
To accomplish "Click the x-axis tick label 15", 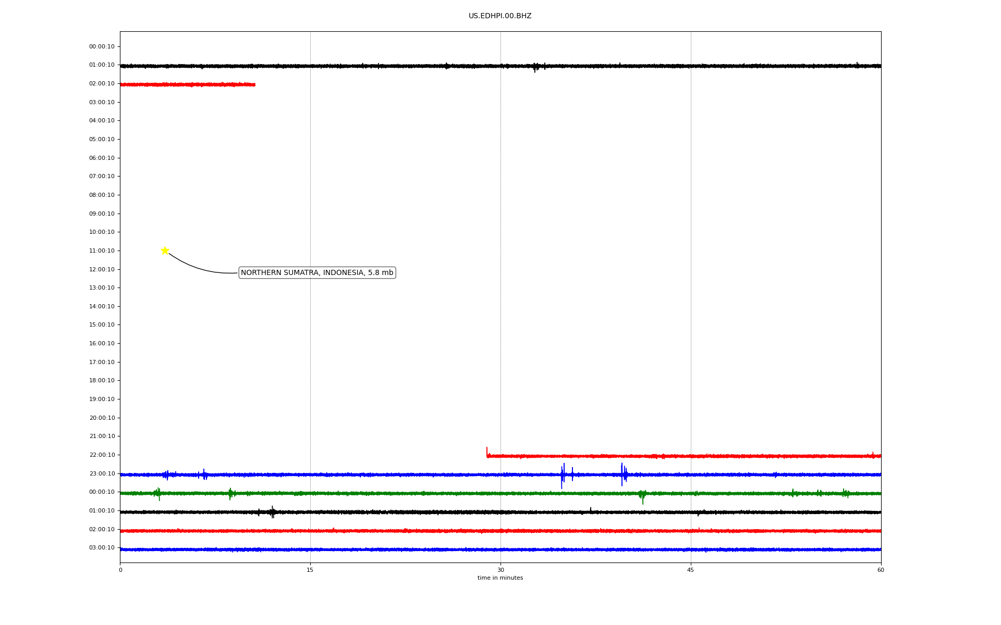I will (x=310, y=570).
